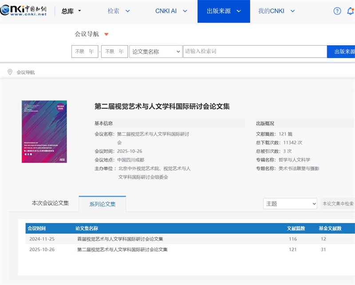The width and height of the screenshot is (355, 285).
Task: Expand the 论文集名称 field selector
Action: 155,51
